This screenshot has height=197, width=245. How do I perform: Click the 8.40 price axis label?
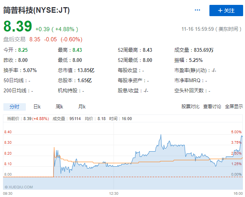tap(8, 132)
